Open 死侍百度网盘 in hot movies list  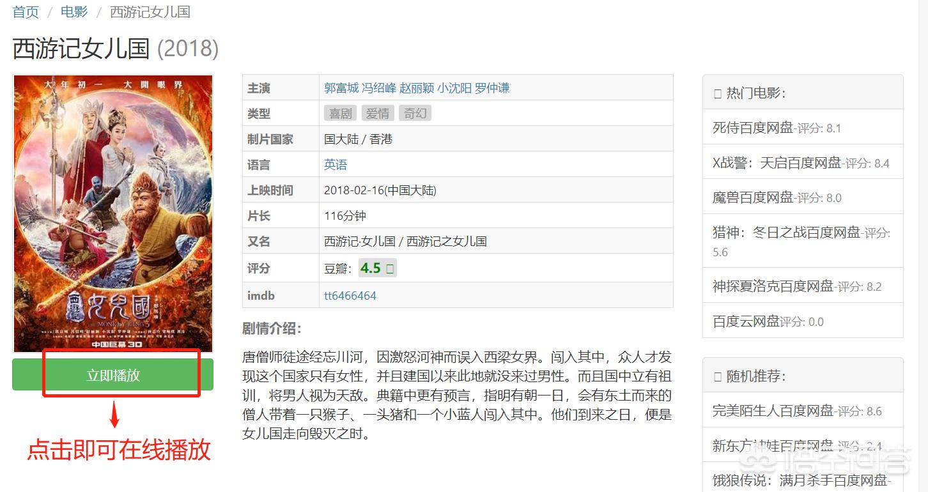tap(753, 127)
